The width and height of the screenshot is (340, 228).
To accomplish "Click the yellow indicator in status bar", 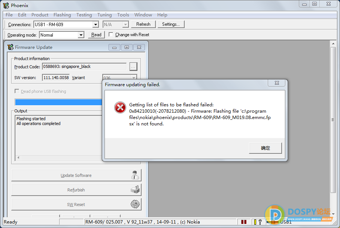I will click(255, 222).
